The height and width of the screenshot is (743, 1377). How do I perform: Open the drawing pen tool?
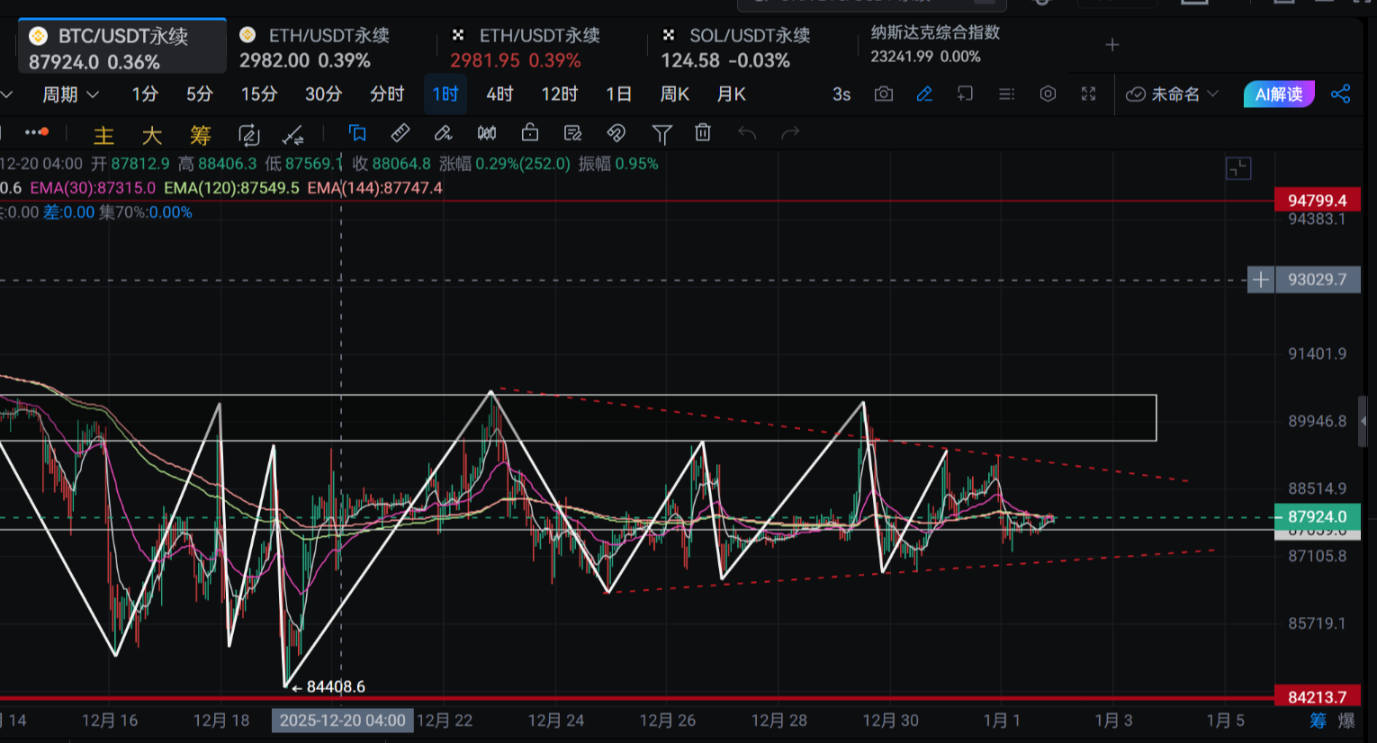click(442, 132)
